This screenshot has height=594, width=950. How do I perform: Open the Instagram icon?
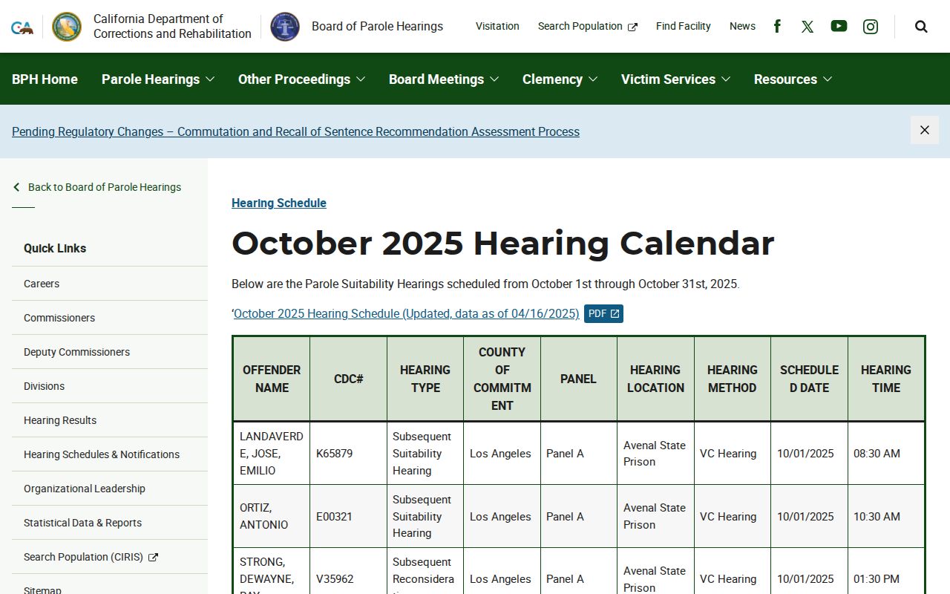[871, 27]
